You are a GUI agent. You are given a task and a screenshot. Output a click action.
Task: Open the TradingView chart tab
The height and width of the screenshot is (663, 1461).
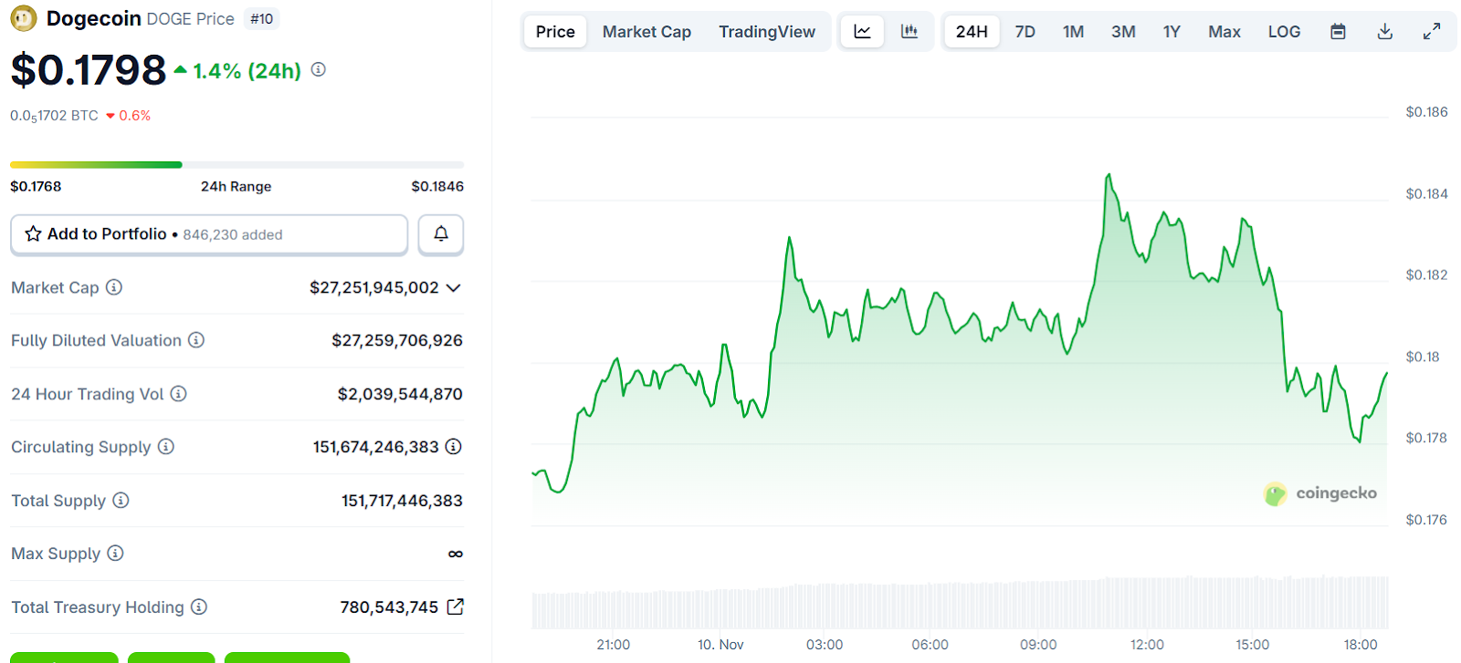[x=767, y=32]
